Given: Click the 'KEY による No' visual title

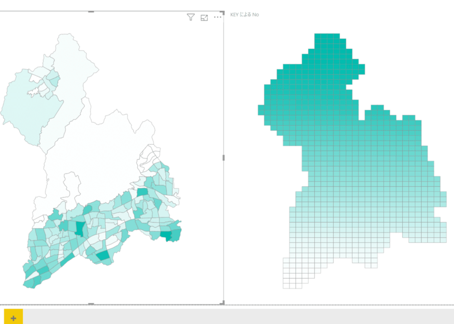Looking at the screenshot, I should point(244,14).
